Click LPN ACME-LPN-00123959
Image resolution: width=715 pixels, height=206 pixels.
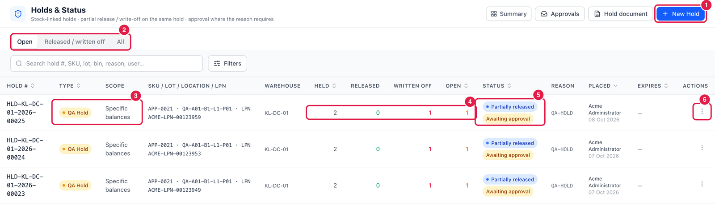coord(174,117)
